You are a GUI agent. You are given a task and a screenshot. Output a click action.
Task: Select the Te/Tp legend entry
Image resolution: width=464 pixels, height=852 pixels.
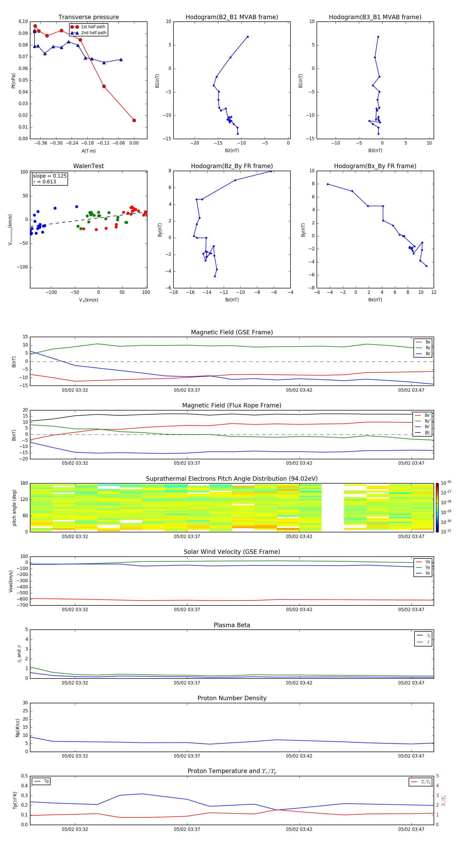[421, 782]
